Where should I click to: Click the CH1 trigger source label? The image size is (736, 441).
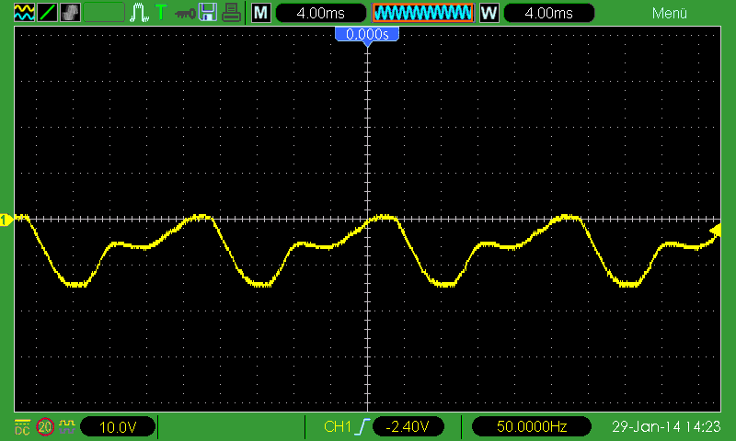(x=337, y=426)
